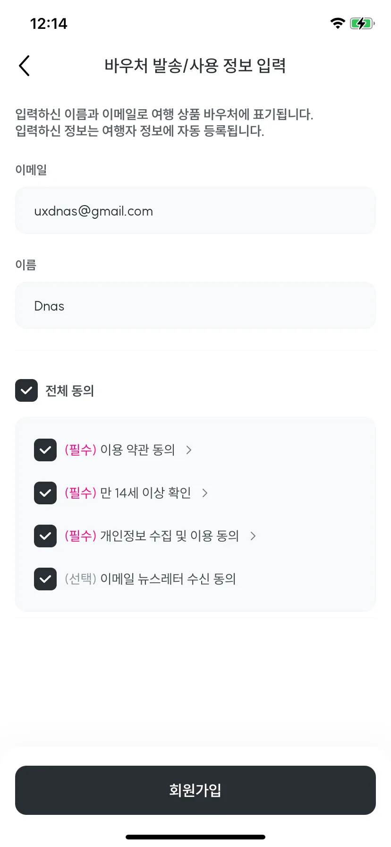Tap the 전체 동의 label text
Image resolution: width=391 pixels, height=847 pixels.
click(70, 391)
